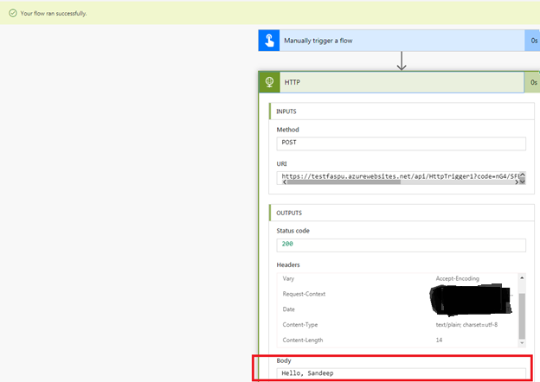Click the Status code field showing 200
The height and width of the screenshot is (382, 540).
401,245
